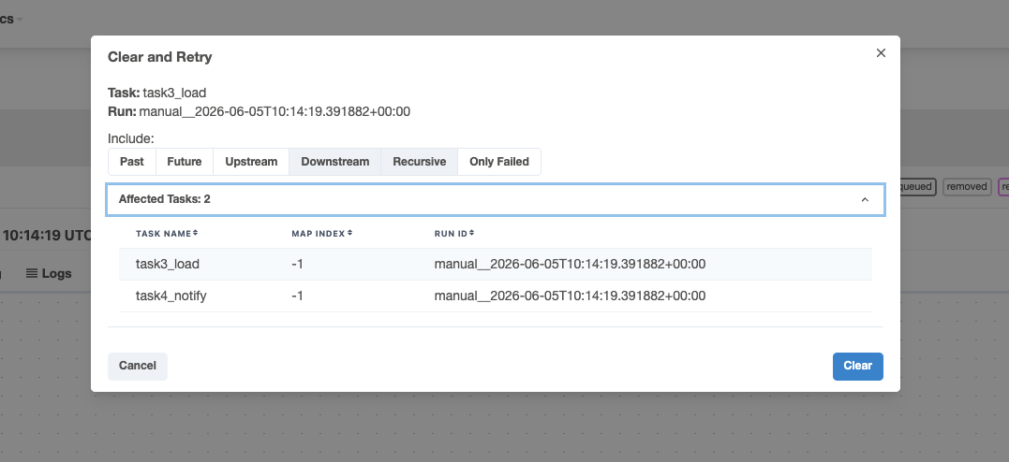Select task3_load cell in affected tasks table

pos(168,264)
